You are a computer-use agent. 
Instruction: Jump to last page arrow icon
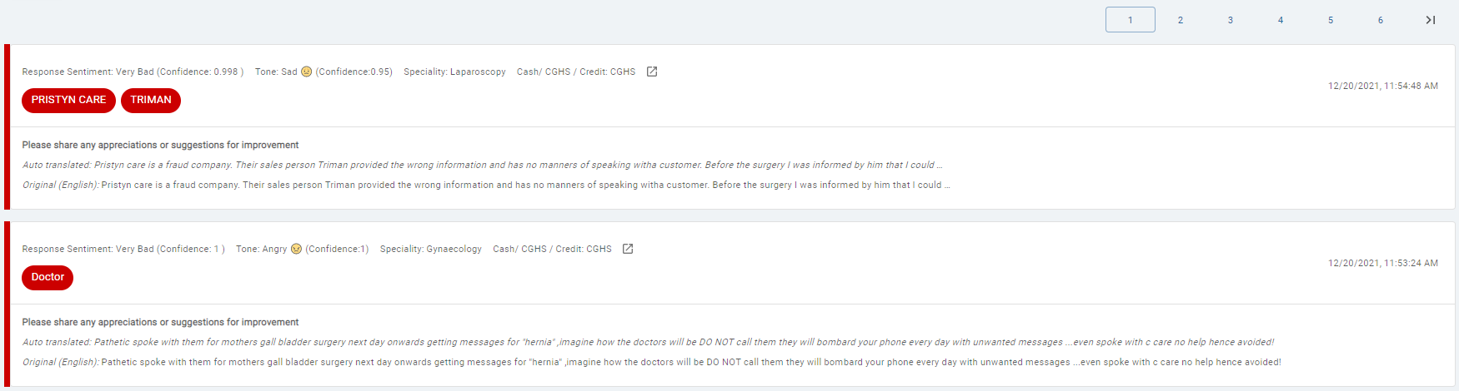click(1431, 20)
